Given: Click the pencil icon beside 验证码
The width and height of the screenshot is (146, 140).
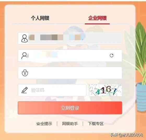Looking at the screenshot, I should pyautogui.click(x=25, y=90).
